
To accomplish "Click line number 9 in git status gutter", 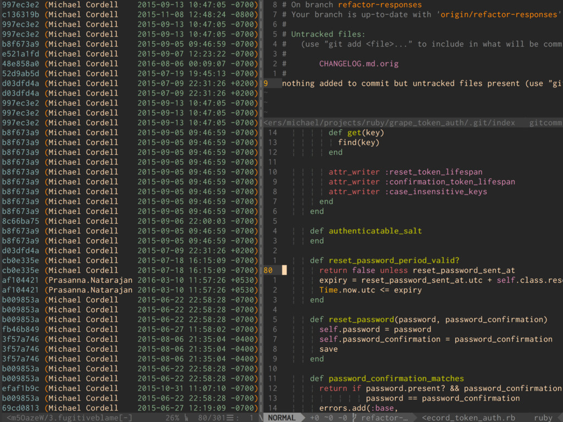I will coord(266,84).
